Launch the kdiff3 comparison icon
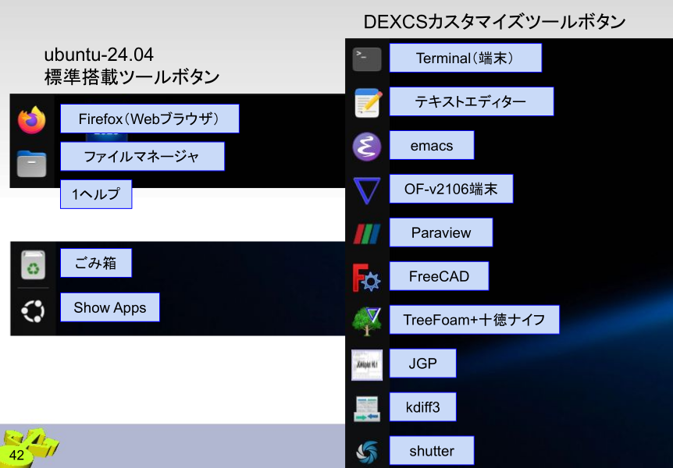673x468 pixels. point(367,408)
